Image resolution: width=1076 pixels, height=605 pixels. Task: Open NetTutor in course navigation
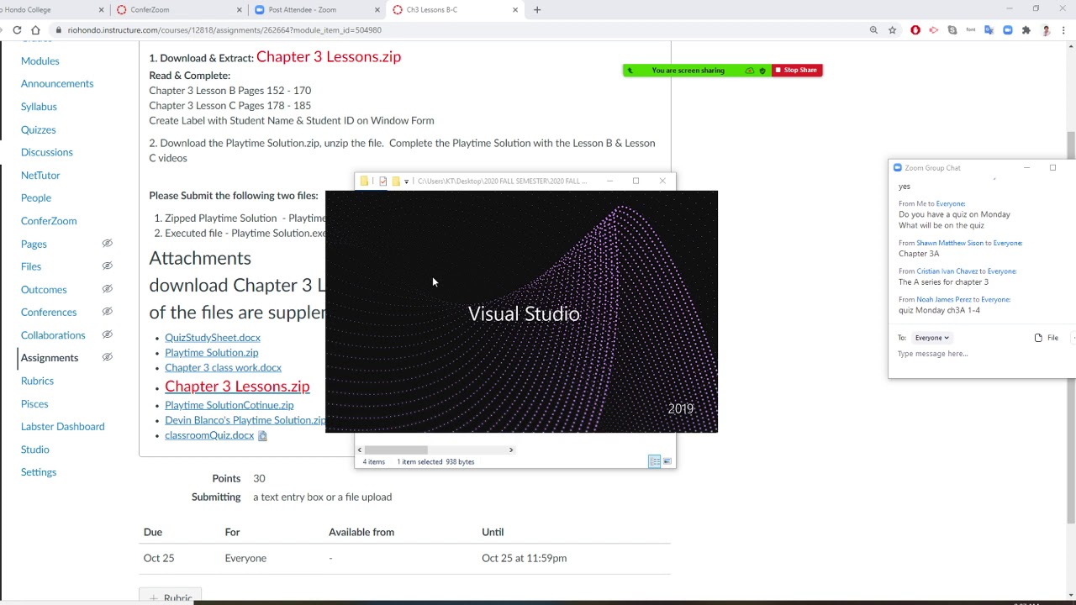click(40, 175)
